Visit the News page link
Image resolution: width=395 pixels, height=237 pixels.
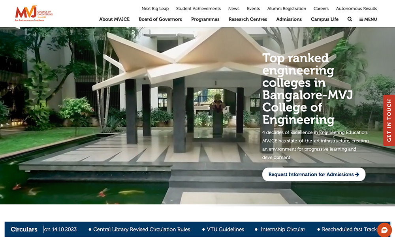pyautogui.click(x=234, y=8)
